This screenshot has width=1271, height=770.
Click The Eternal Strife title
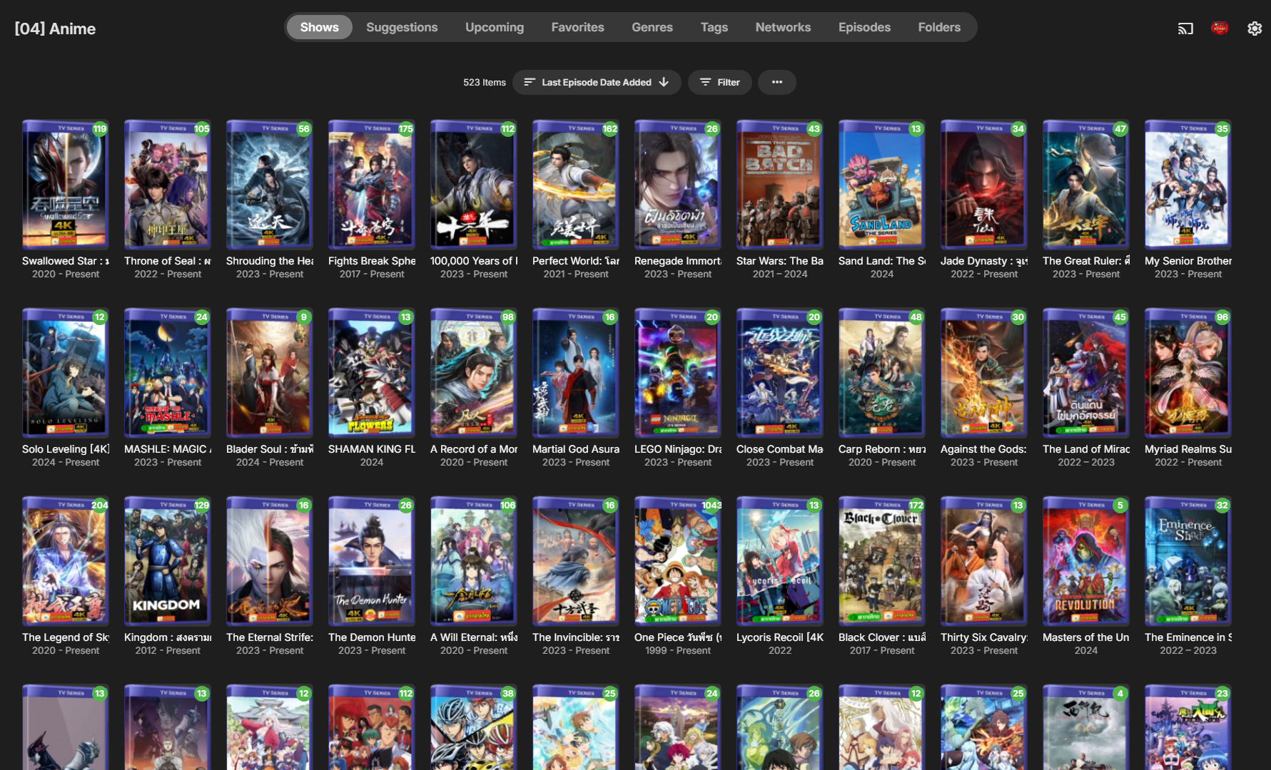click(270, 637)
